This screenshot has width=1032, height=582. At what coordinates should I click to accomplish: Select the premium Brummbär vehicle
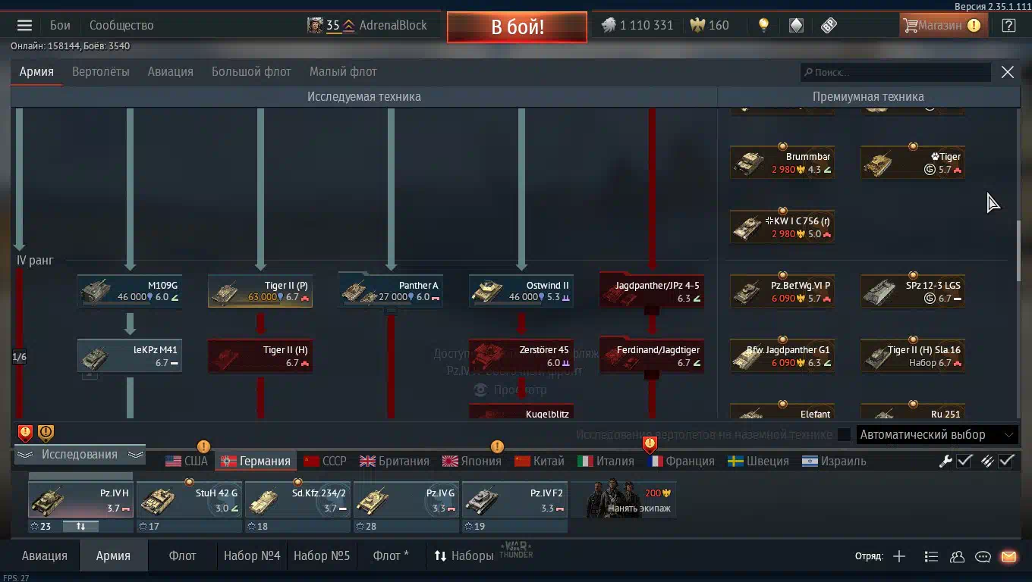pos(782,162)
